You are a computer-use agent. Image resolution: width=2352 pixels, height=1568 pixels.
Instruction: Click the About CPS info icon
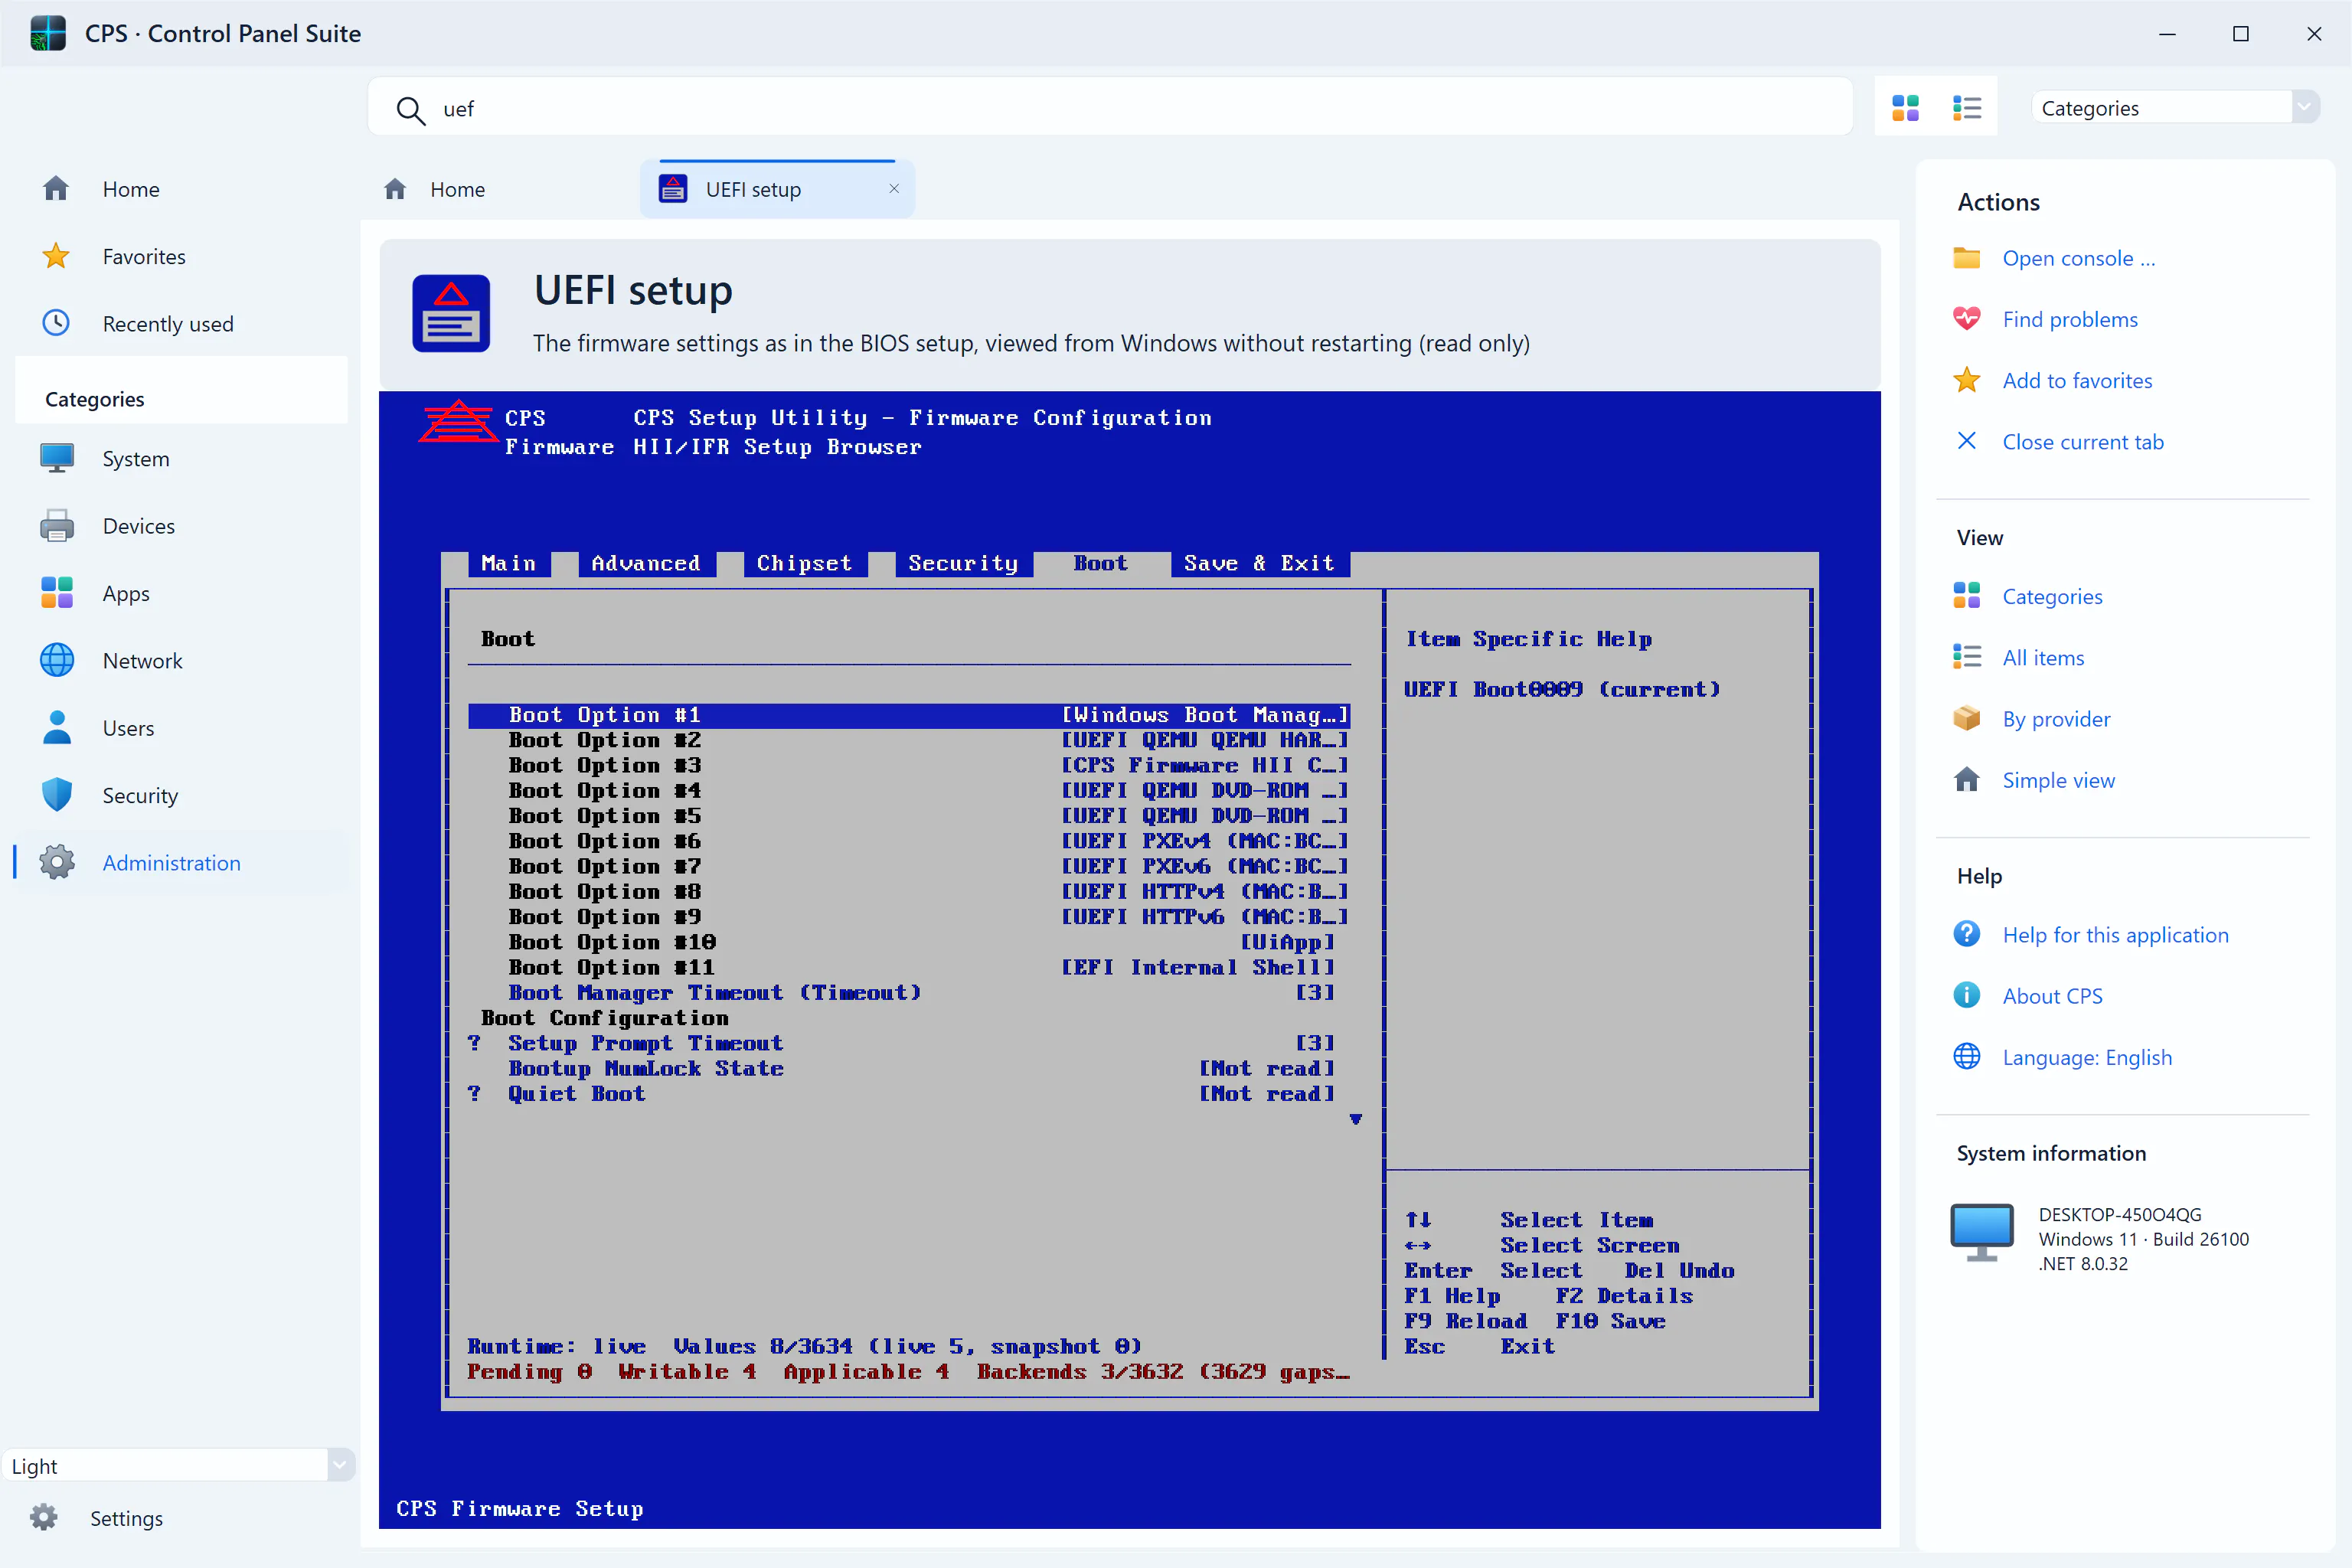point(1966,996)
